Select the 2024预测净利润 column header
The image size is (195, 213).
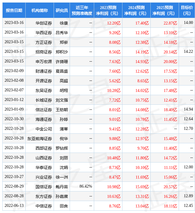pyautogui.click(x=136, y=10)
